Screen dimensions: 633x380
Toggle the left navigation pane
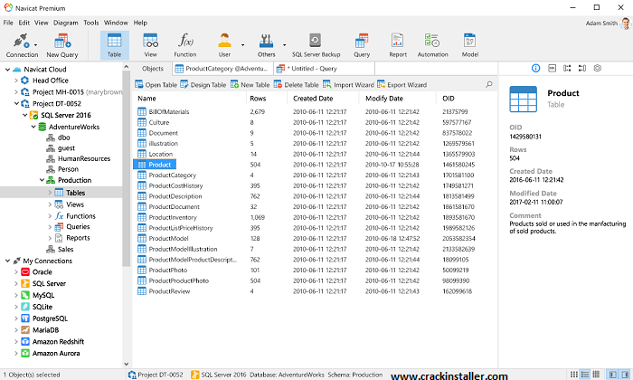tap(613, 375)
